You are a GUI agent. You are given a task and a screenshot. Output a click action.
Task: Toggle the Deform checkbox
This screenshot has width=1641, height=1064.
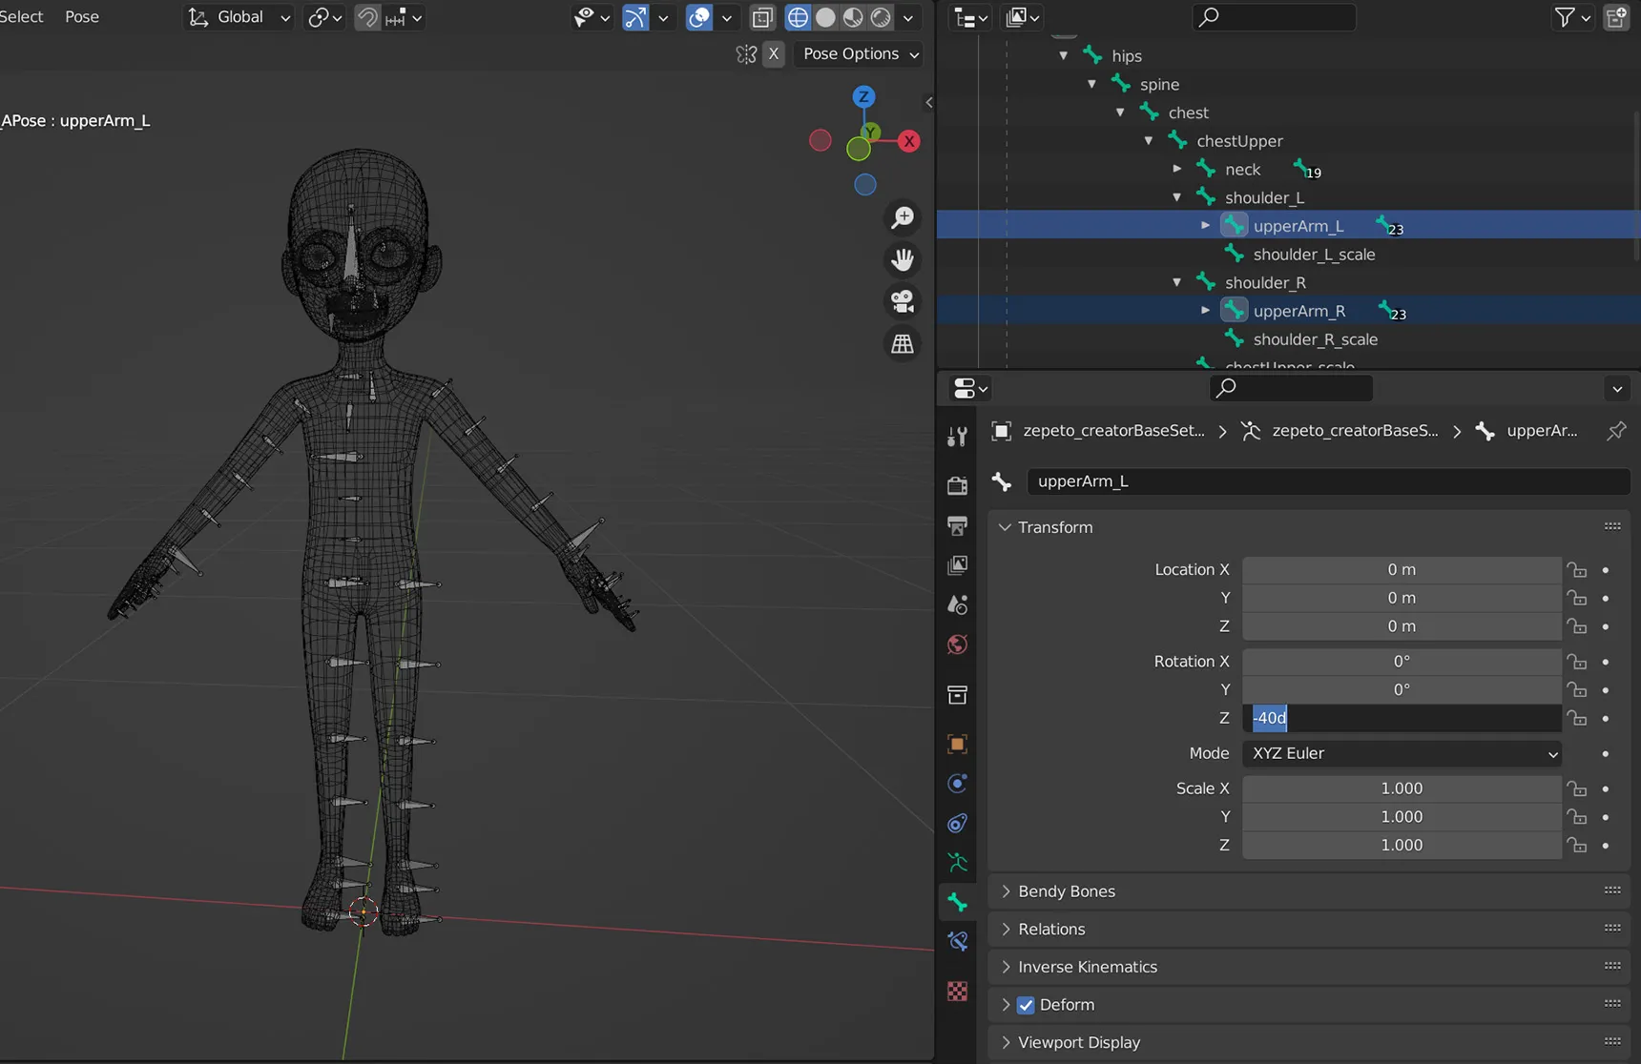1026,1005
